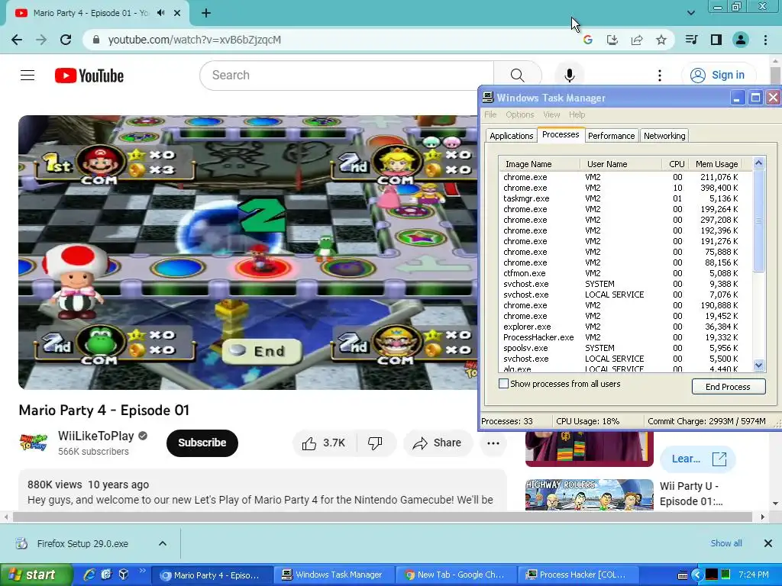The height and width of the screenshot is (586, 782).
Task: Sort processes by Image Name column
Action: coord(539,164)
